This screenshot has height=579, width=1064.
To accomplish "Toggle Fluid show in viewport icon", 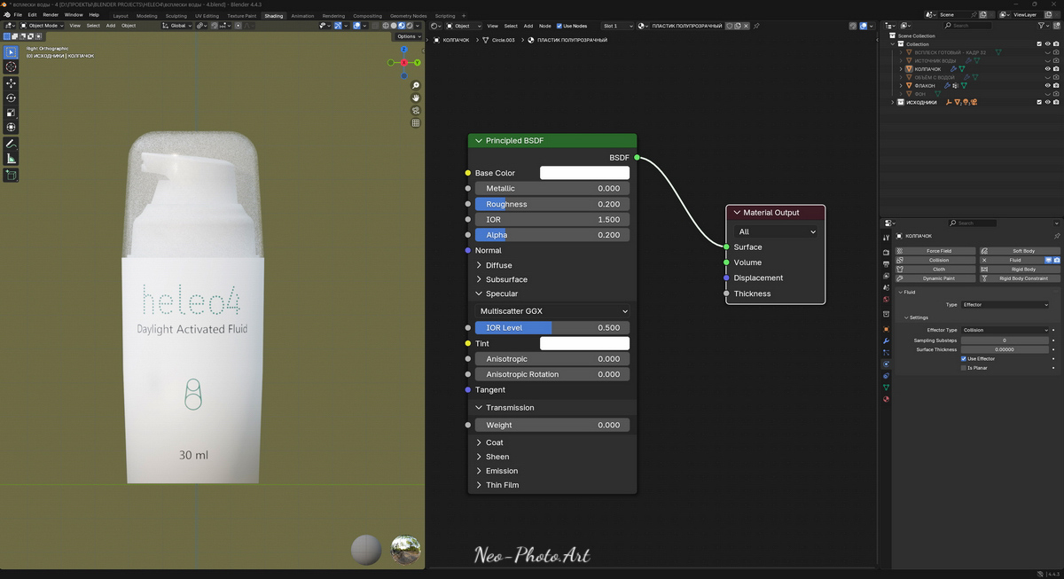I will [x=1048, y=260].
